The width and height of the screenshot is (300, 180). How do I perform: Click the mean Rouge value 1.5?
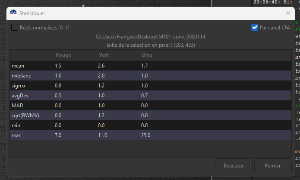[58, 66]
